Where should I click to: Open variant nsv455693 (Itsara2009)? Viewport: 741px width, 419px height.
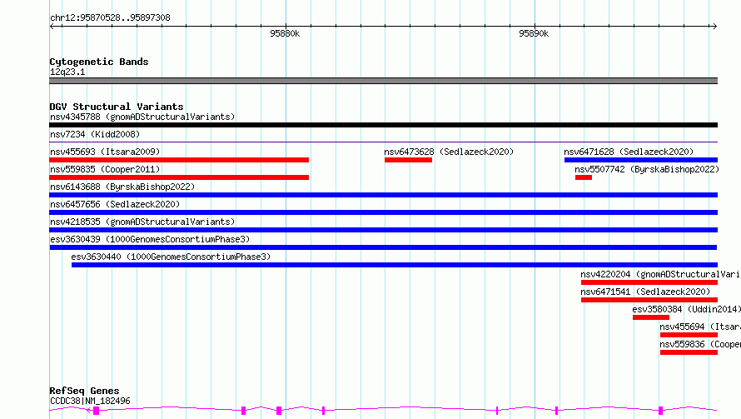[105, 152]
